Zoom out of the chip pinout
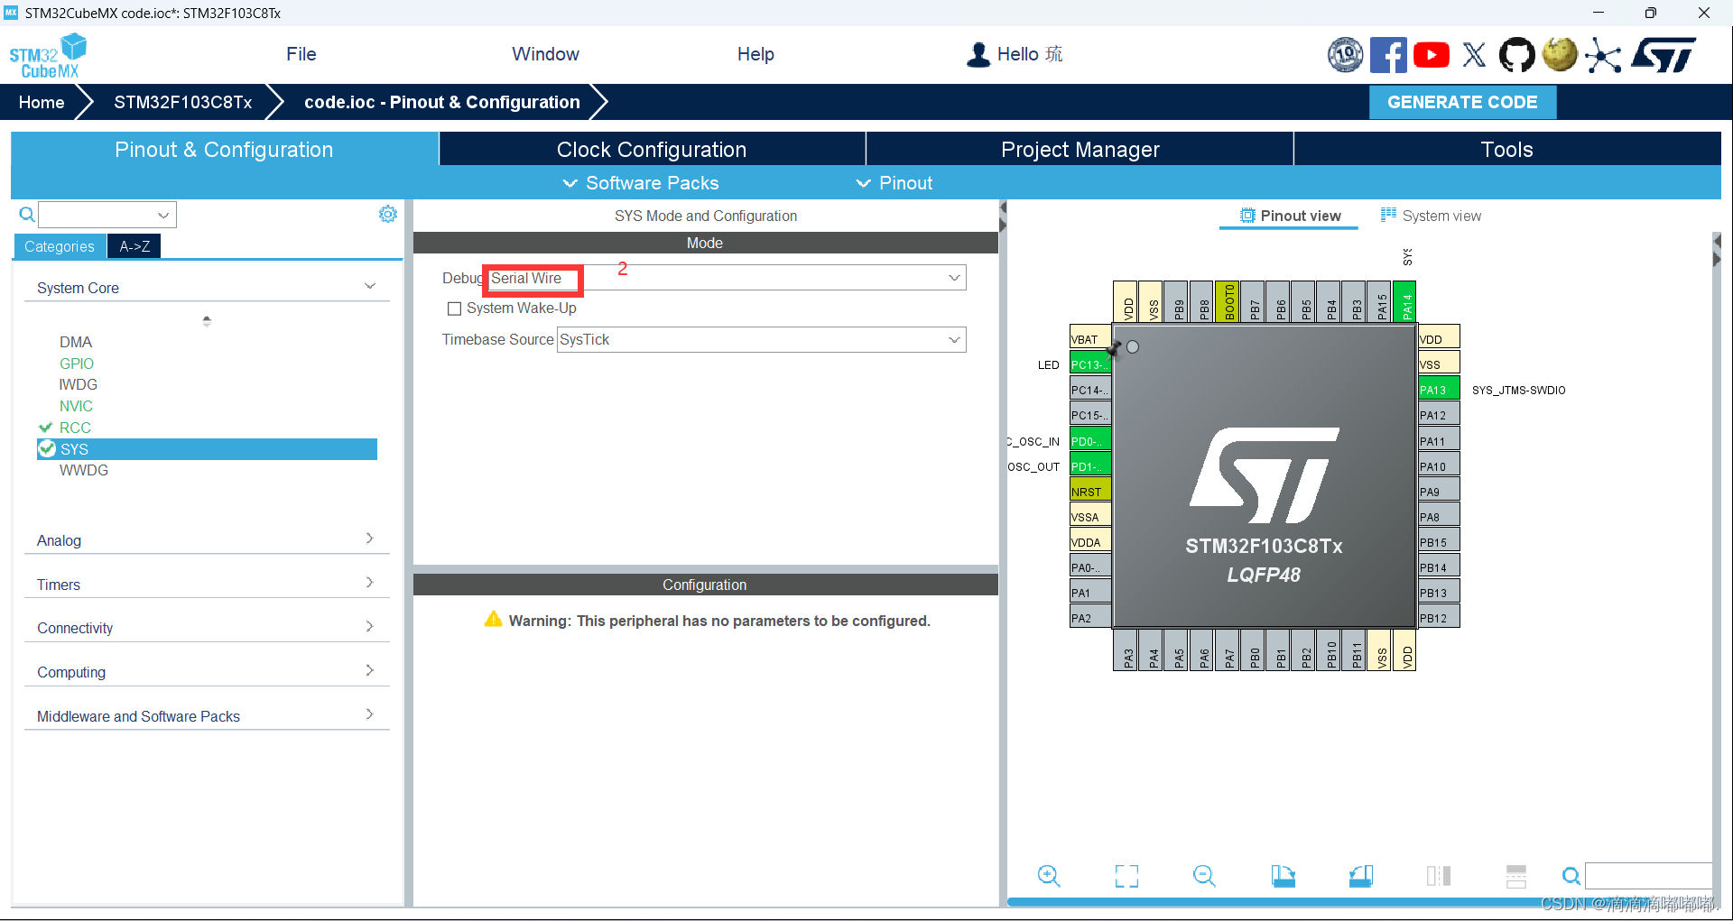Image resolution: width=1733 pixels, height=921 pixels. [1204, 875]
